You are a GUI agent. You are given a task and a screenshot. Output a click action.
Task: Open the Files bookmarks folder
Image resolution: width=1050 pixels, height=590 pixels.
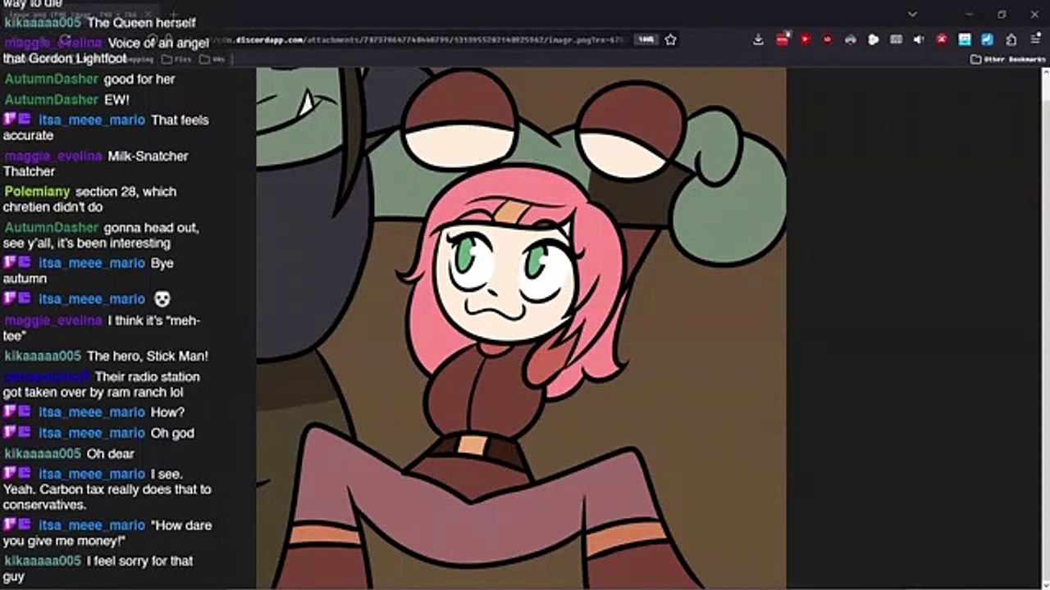(176, 59)
